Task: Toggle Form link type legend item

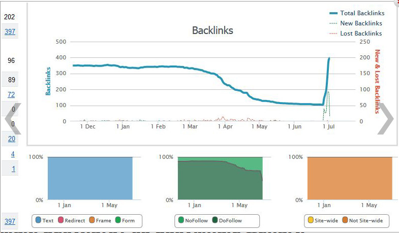Action: pos(125,220)
